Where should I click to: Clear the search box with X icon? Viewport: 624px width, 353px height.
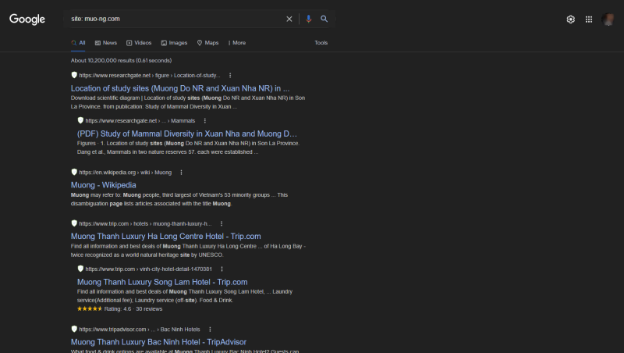pos(289,19)
